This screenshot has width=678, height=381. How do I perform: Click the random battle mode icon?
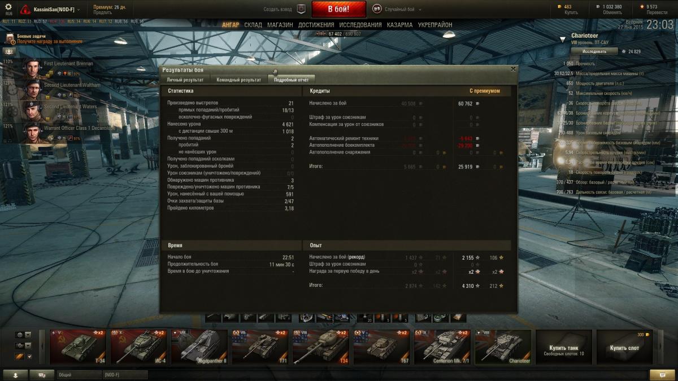(x=377, y=9)
